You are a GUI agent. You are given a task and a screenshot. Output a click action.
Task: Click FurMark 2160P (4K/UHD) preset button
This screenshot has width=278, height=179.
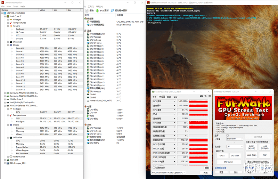pos(251,147)
